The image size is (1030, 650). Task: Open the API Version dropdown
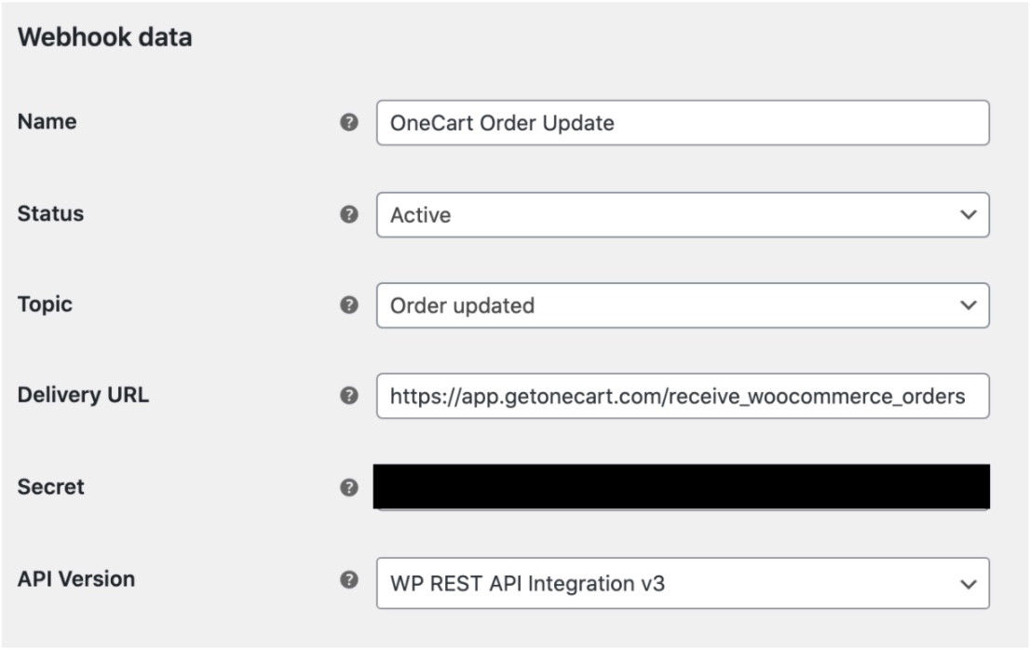(x=682, y=584)
